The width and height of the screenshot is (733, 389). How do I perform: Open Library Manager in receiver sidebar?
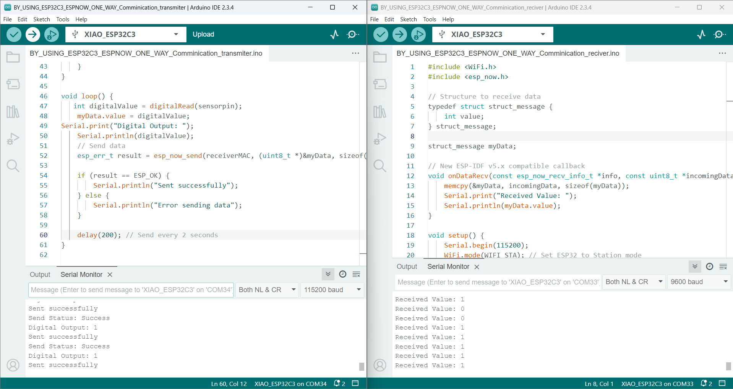click(x=380, y=112)
